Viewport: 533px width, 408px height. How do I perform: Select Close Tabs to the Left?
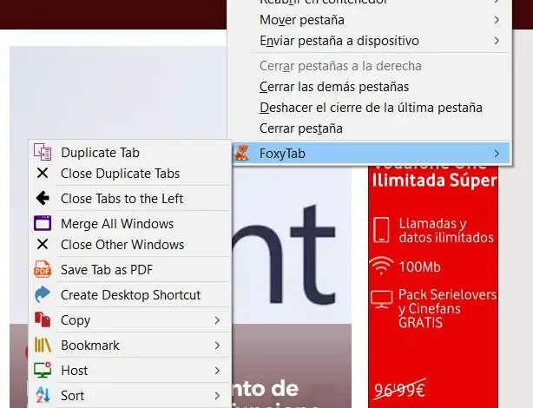coord(130,198)
